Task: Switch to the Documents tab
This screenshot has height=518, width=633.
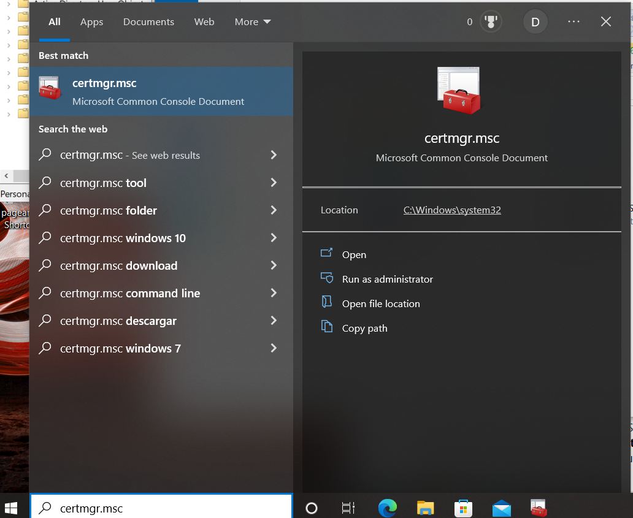Action: 148,22
